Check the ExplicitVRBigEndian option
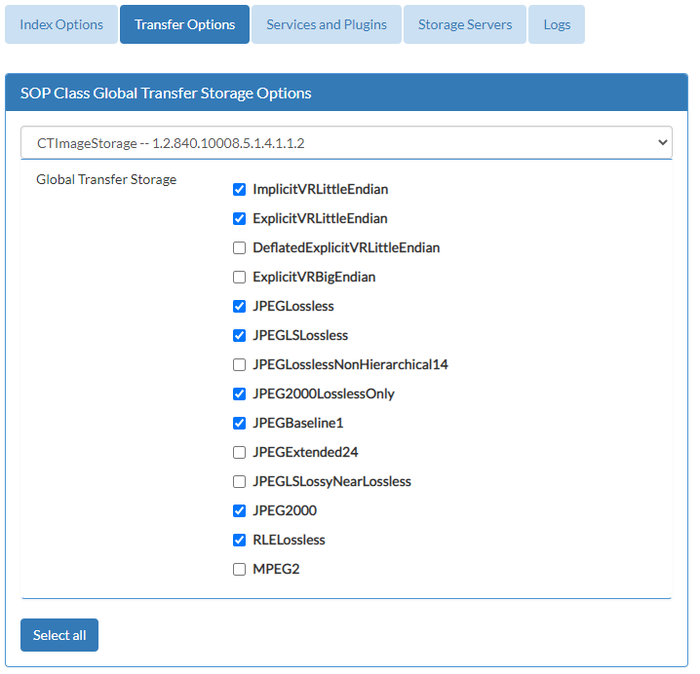Screen dimensions: 700x674 [239, 277]
